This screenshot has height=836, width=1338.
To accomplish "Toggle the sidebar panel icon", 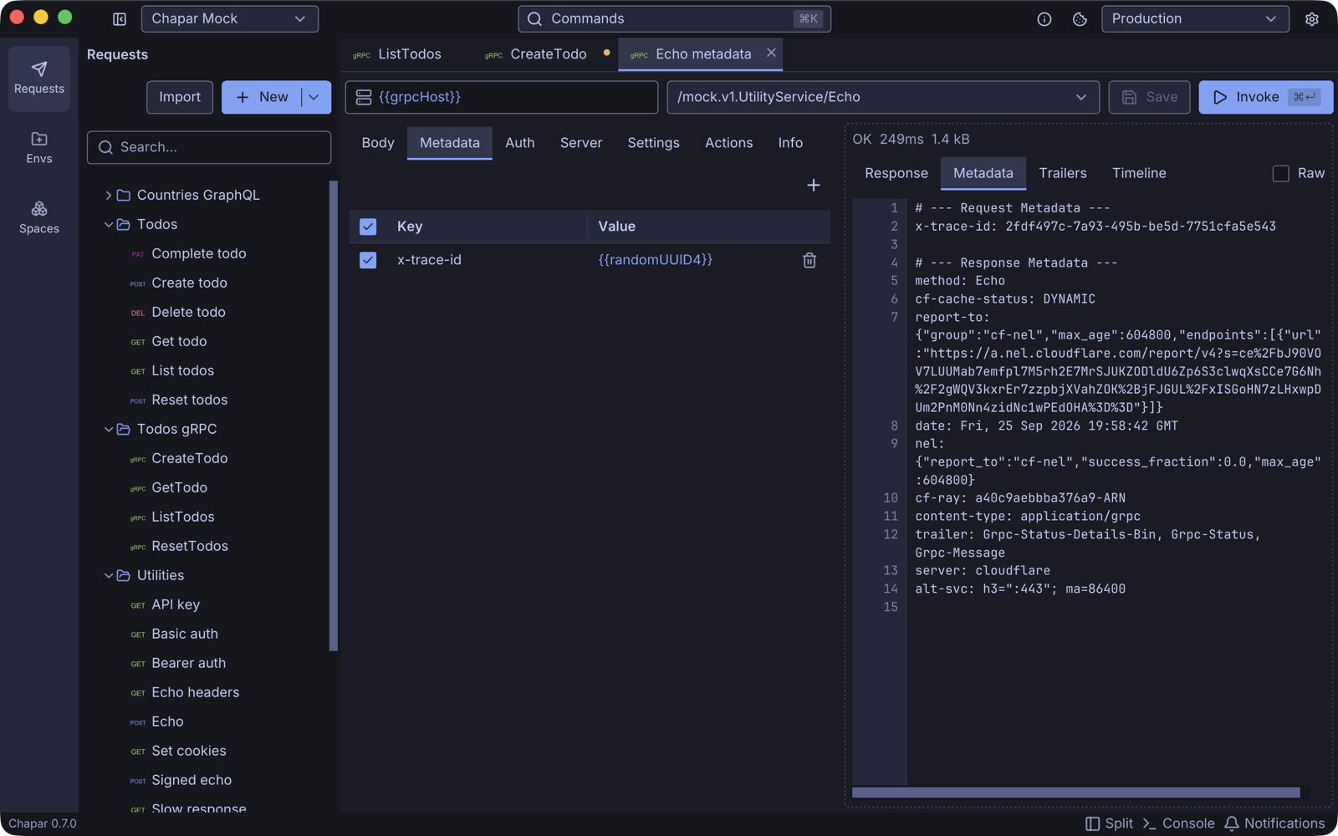I will click(120, 18).
